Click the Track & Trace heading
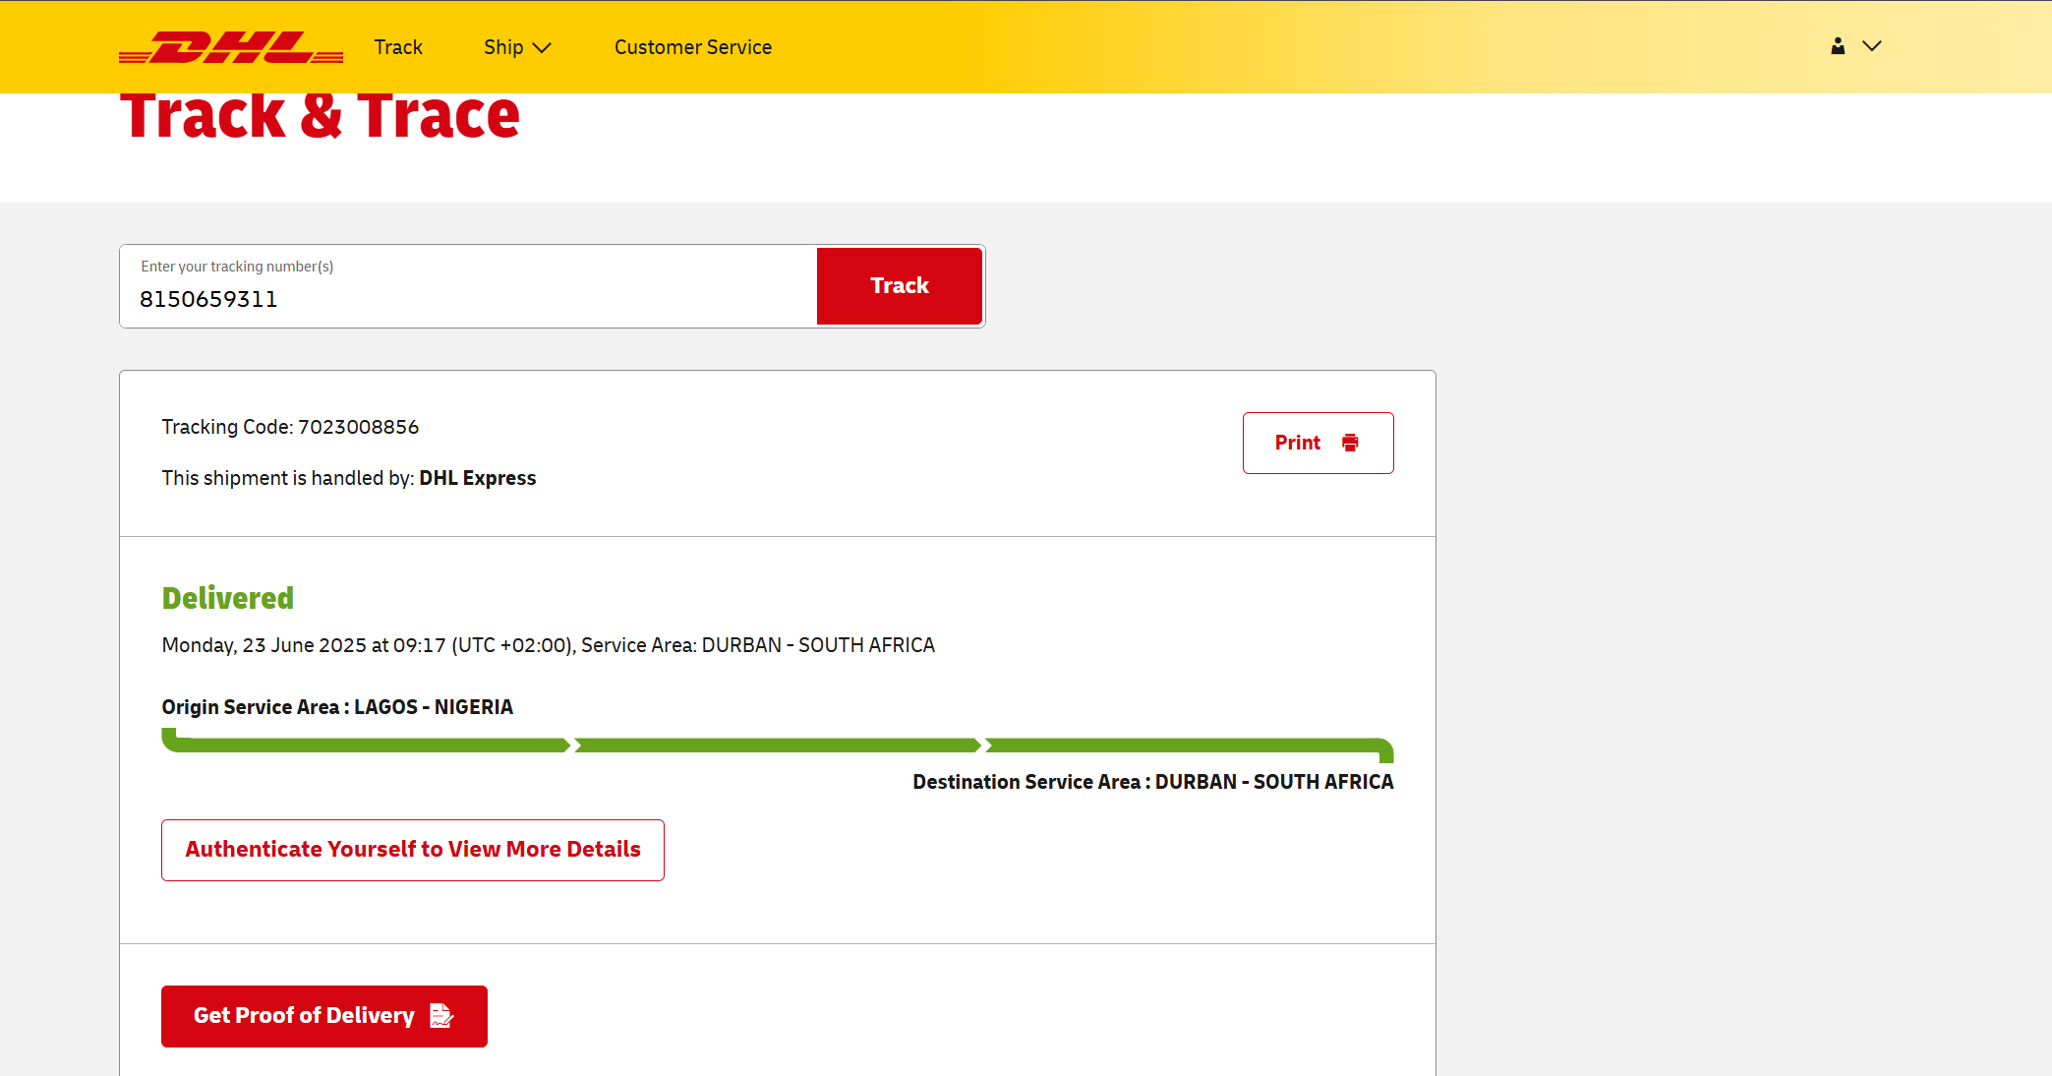This screenshot has height=1076, width=2052. [x=320, y=116]
